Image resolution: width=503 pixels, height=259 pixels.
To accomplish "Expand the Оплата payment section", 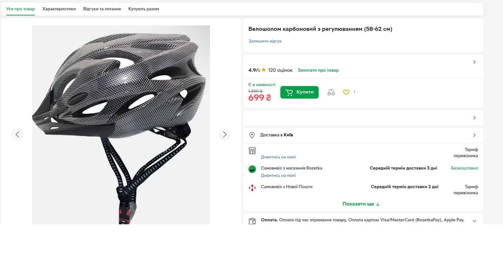I will click(x=474, y=221).
